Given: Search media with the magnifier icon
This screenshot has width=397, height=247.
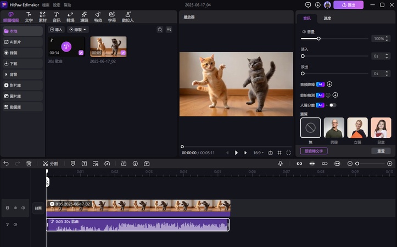Looking at the screenshot, I should (160, 30).
